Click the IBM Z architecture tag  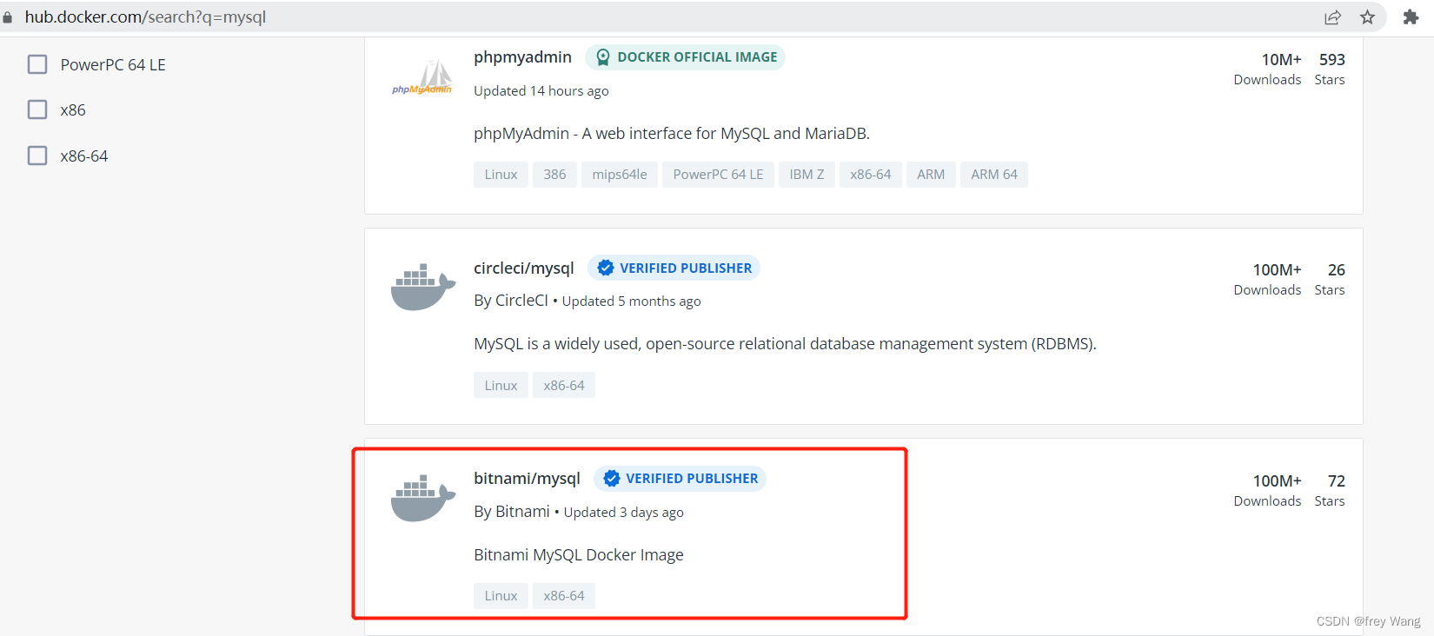[807, 175]
